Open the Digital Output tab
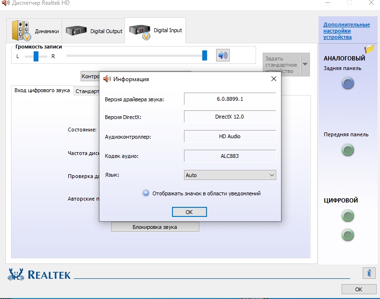This screenshot has width=380, height=299. pos(93,31)
